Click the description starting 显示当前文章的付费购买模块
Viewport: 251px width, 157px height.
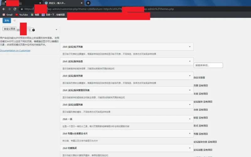(85, 155)
